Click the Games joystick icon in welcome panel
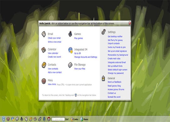The height and width of the screenshot is (122, 170). coord(71,34)
